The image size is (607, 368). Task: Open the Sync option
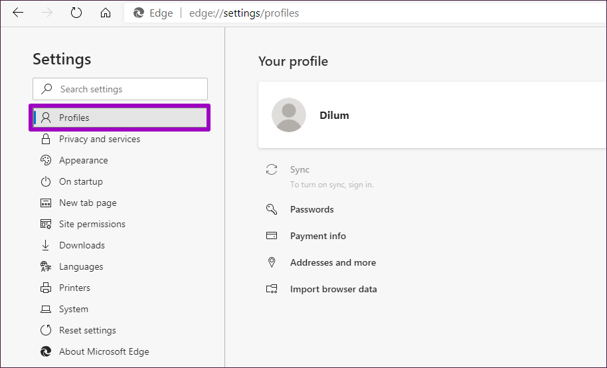[300, 169]
